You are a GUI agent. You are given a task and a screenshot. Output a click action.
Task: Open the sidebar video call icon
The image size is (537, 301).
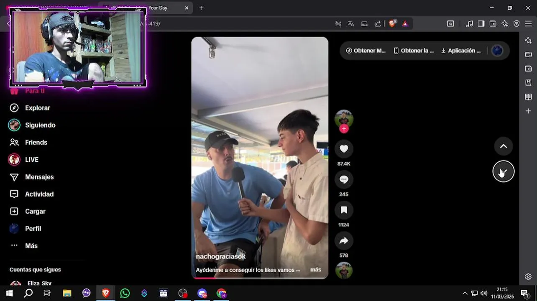click(x=528, y=54)
